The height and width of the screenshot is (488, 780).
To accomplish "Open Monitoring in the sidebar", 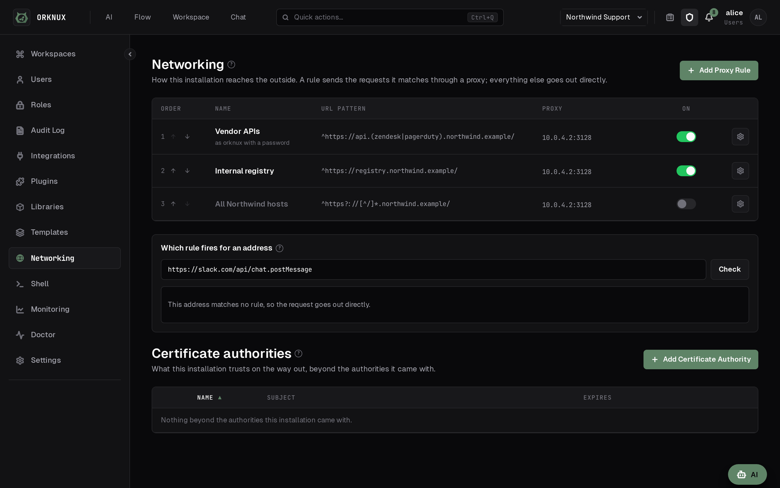I will tap(64, 309).
